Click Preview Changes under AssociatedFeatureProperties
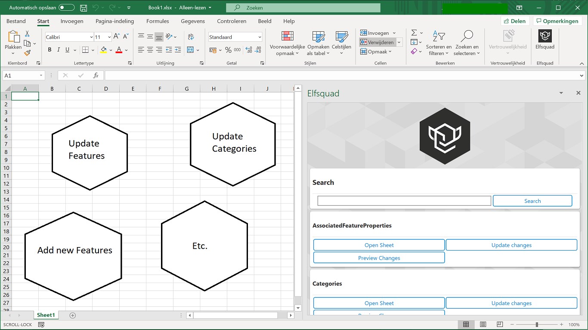The width and height of the screenshot is (588, 330). pyautogui.click(x=379, y=258)
